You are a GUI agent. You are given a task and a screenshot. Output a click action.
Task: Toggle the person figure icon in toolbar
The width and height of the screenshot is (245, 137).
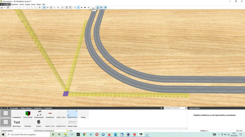tap(97, 7)
